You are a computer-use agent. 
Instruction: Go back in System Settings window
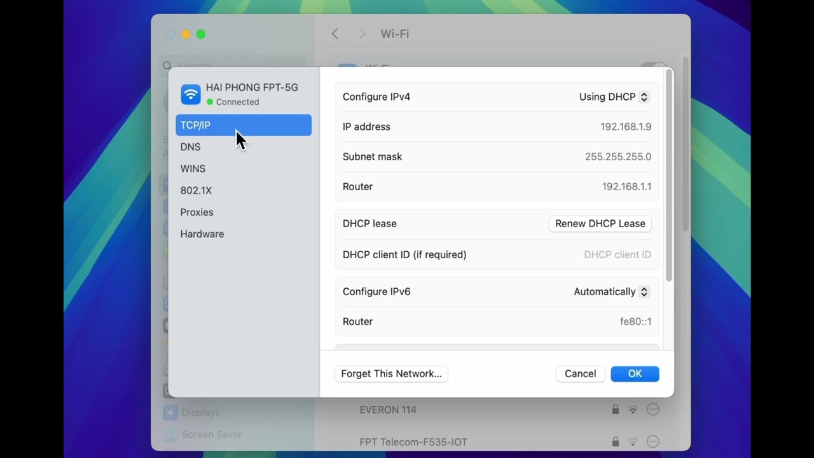(335, 34)
